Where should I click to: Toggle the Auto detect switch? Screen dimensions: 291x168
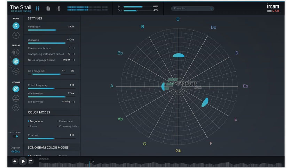15,136
